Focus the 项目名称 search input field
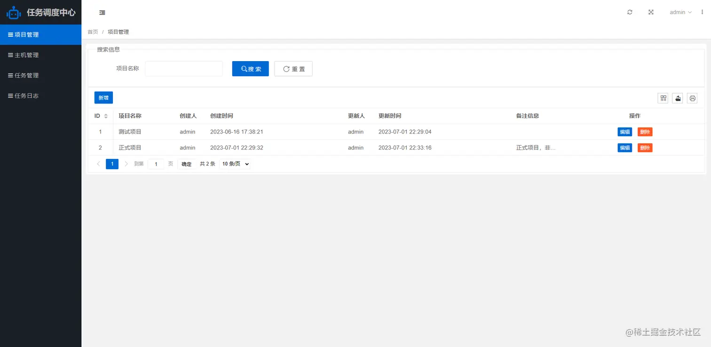This screenshot has width=711, height=347. (x=184, y=69)
